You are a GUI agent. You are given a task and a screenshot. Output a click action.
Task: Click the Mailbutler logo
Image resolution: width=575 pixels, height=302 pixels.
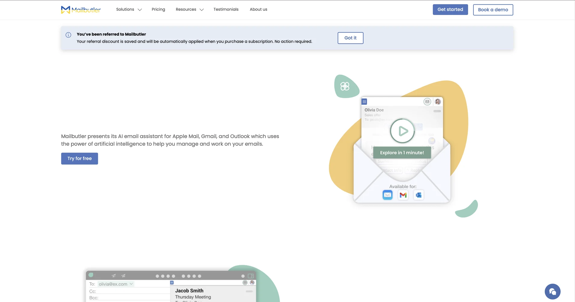(81, 10)
